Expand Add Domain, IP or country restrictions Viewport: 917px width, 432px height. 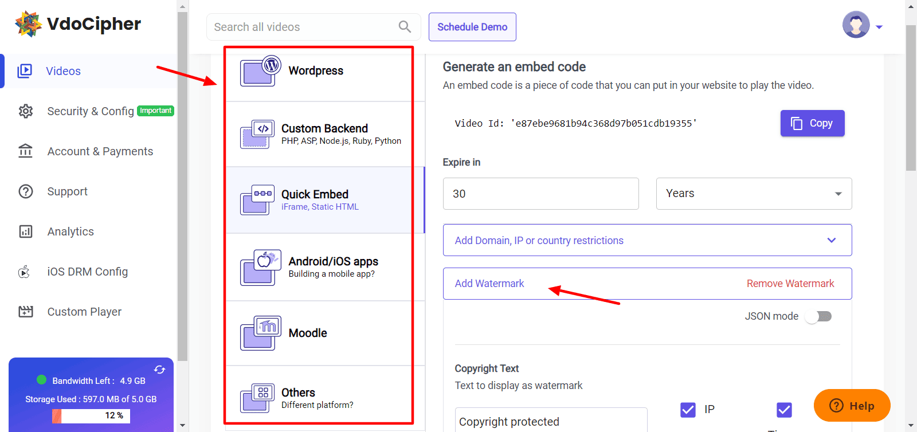tap(647, 241)
